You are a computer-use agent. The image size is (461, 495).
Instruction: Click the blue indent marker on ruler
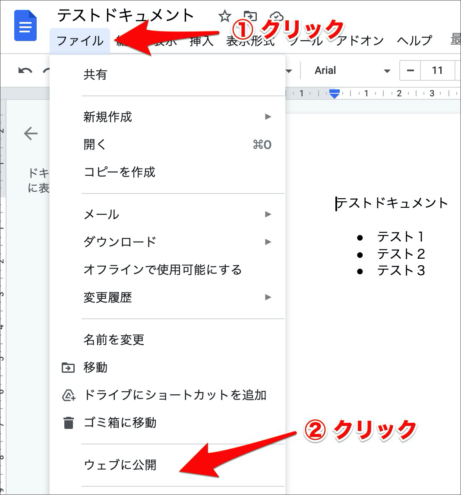[335, 93]
